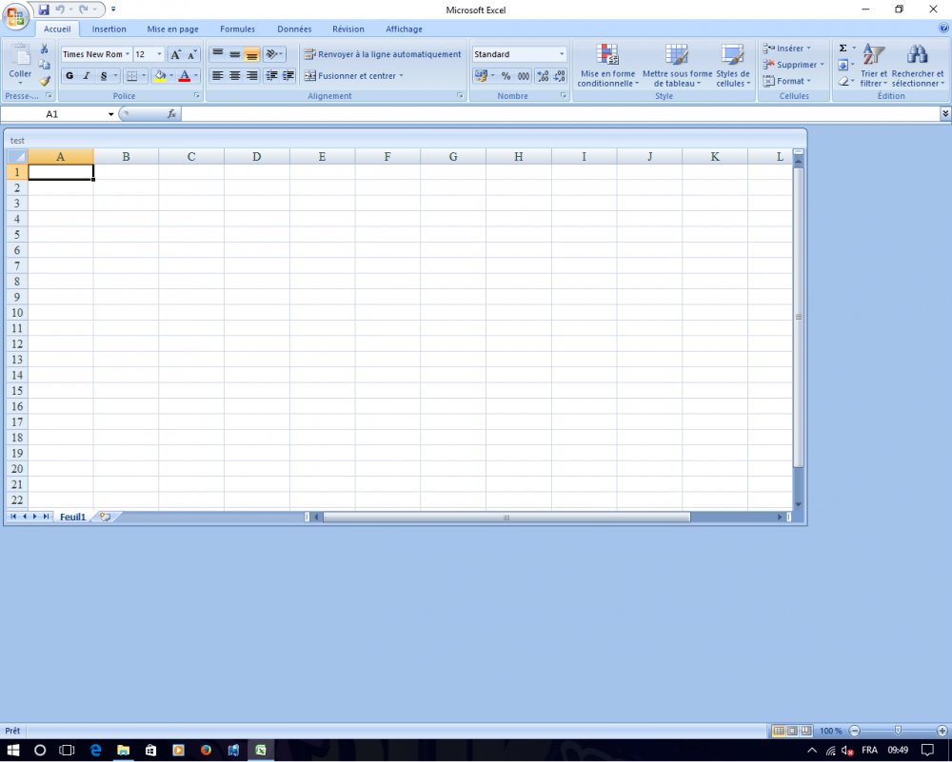Toggle bold formatting with the G button
This screenshot has width=952, height=762.
coord(69,75)
